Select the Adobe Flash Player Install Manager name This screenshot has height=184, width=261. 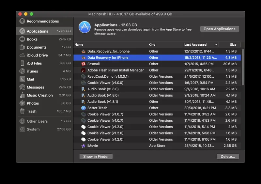(115, 70)
